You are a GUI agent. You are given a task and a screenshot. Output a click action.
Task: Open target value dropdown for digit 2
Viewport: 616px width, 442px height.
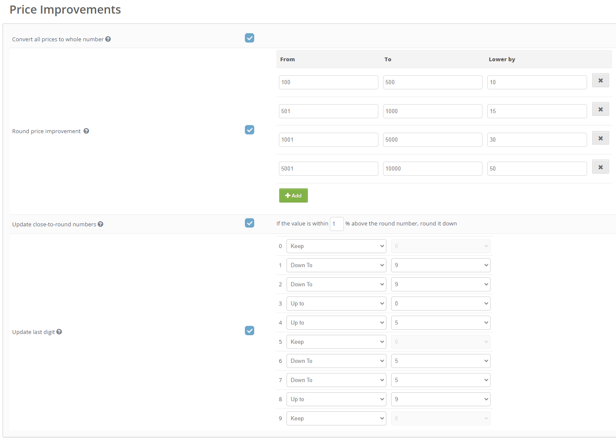pos(440,284)
